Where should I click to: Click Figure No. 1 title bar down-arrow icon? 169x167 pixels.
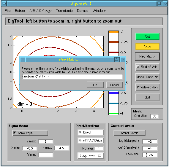[165, 4]
